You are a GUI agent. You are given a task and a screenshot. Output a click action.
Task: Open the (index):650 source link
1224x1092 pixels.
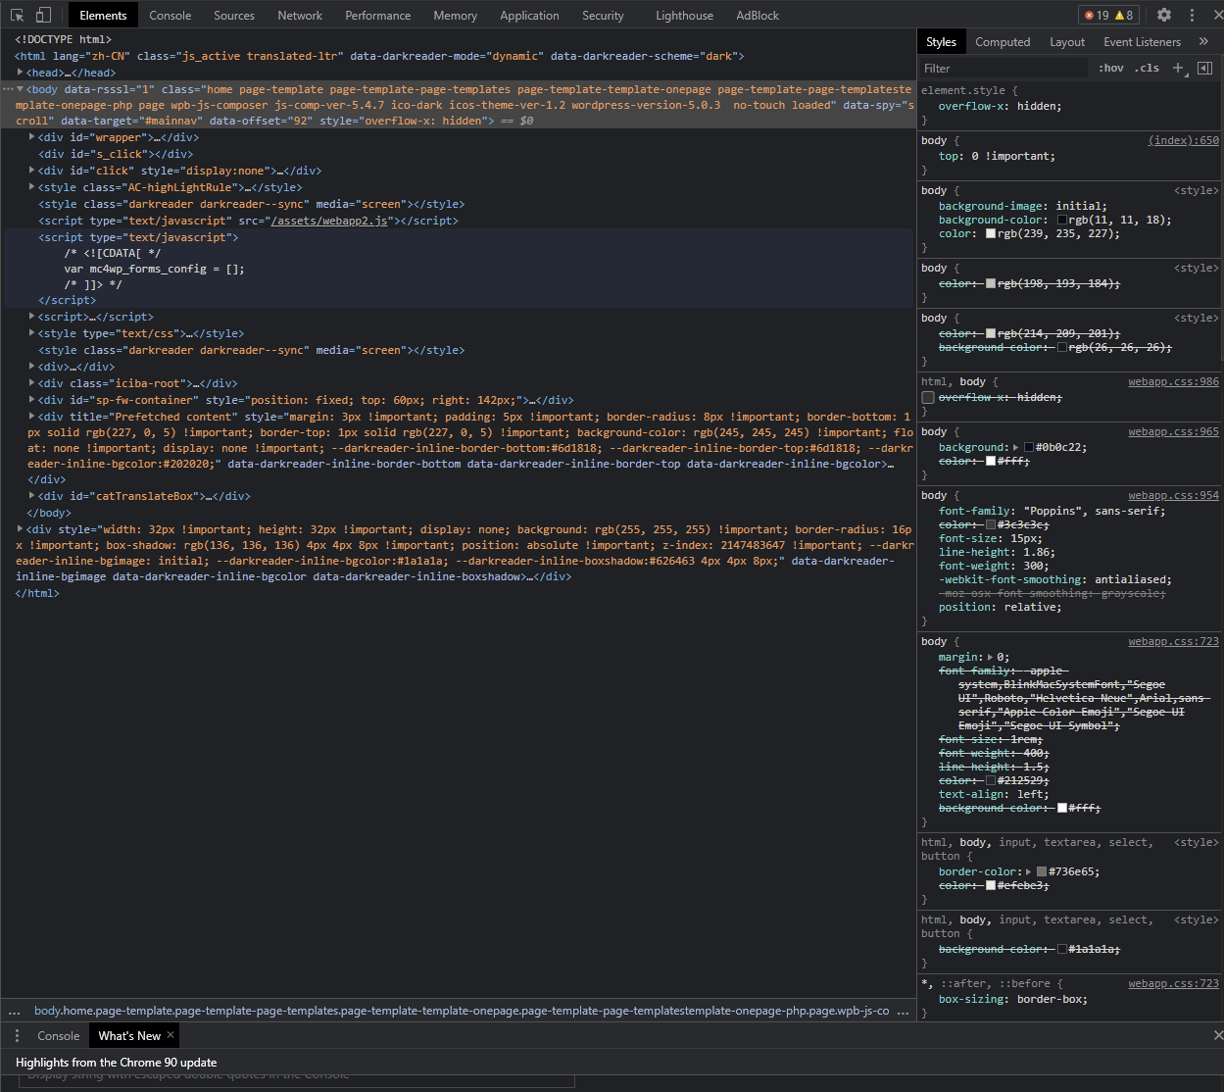1184,141
